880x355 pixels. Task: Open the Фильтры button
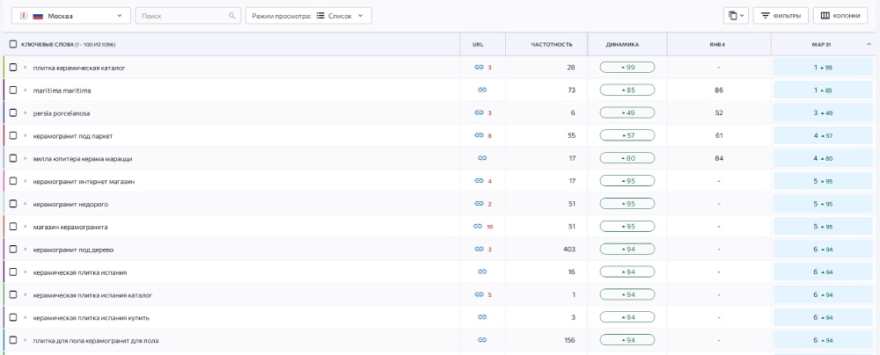(781, 16)
